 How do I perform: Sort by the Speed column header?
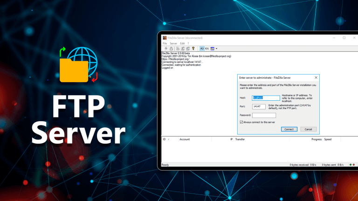click(x=331, y=139)
